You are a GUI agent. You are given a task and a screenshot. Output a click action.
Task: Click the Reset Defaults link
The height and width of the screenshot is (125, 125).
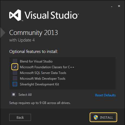pos(105,95)
